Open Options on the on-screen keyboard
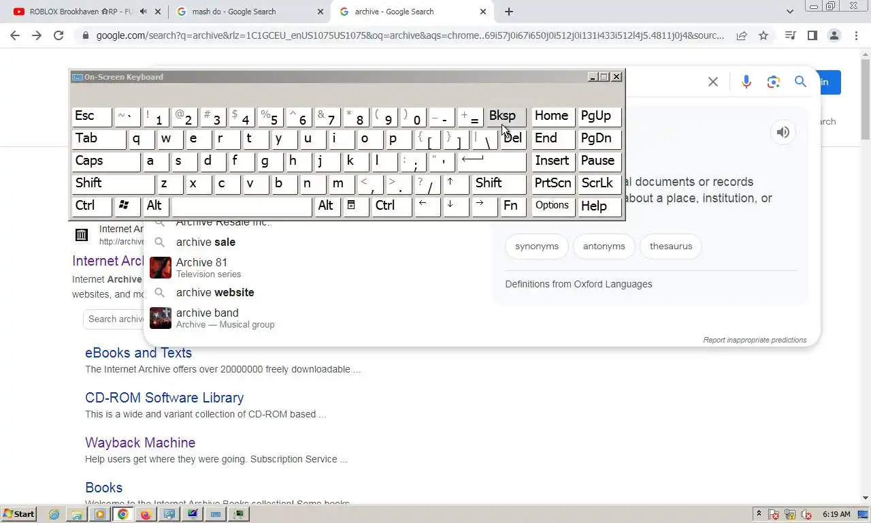The width and height of the screenshot is (871, 523). [553, 206]
